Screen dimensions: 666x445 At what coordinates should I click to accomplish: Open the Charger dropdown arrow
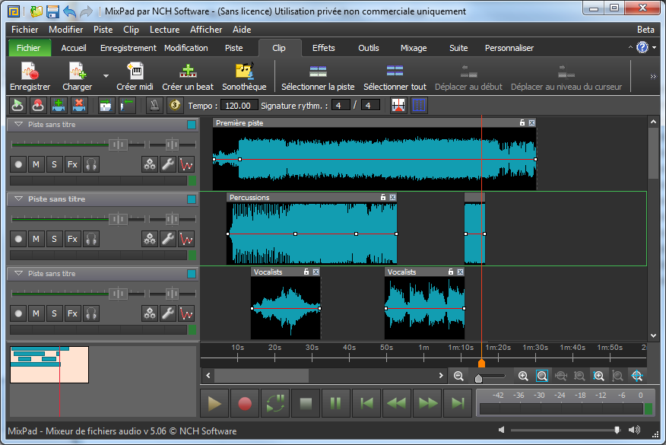click(106, 76)
